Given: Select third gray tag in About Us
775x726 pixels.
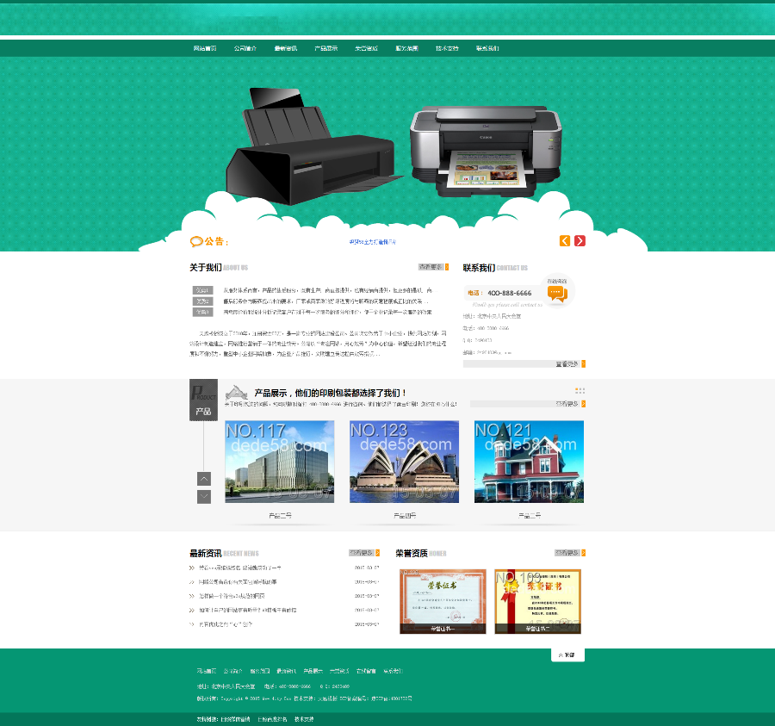Looking at the screenshot, I should pyautogui.click(x=202, y=312).
